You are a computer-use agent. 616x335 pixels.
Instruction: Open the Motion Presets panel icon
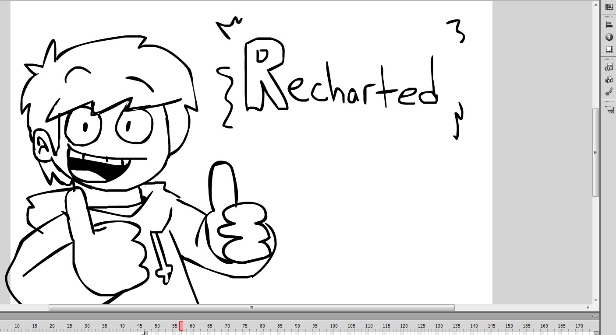coord(609,92)
